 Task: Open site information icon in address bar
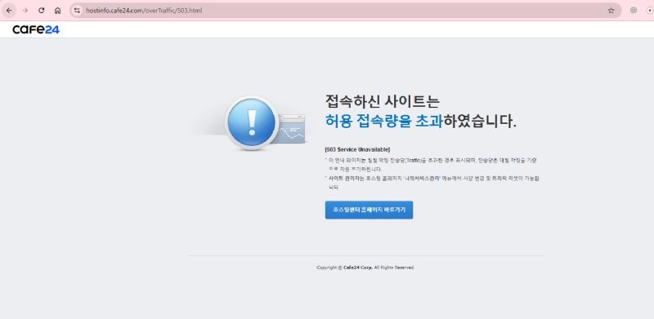coord(77,11)
